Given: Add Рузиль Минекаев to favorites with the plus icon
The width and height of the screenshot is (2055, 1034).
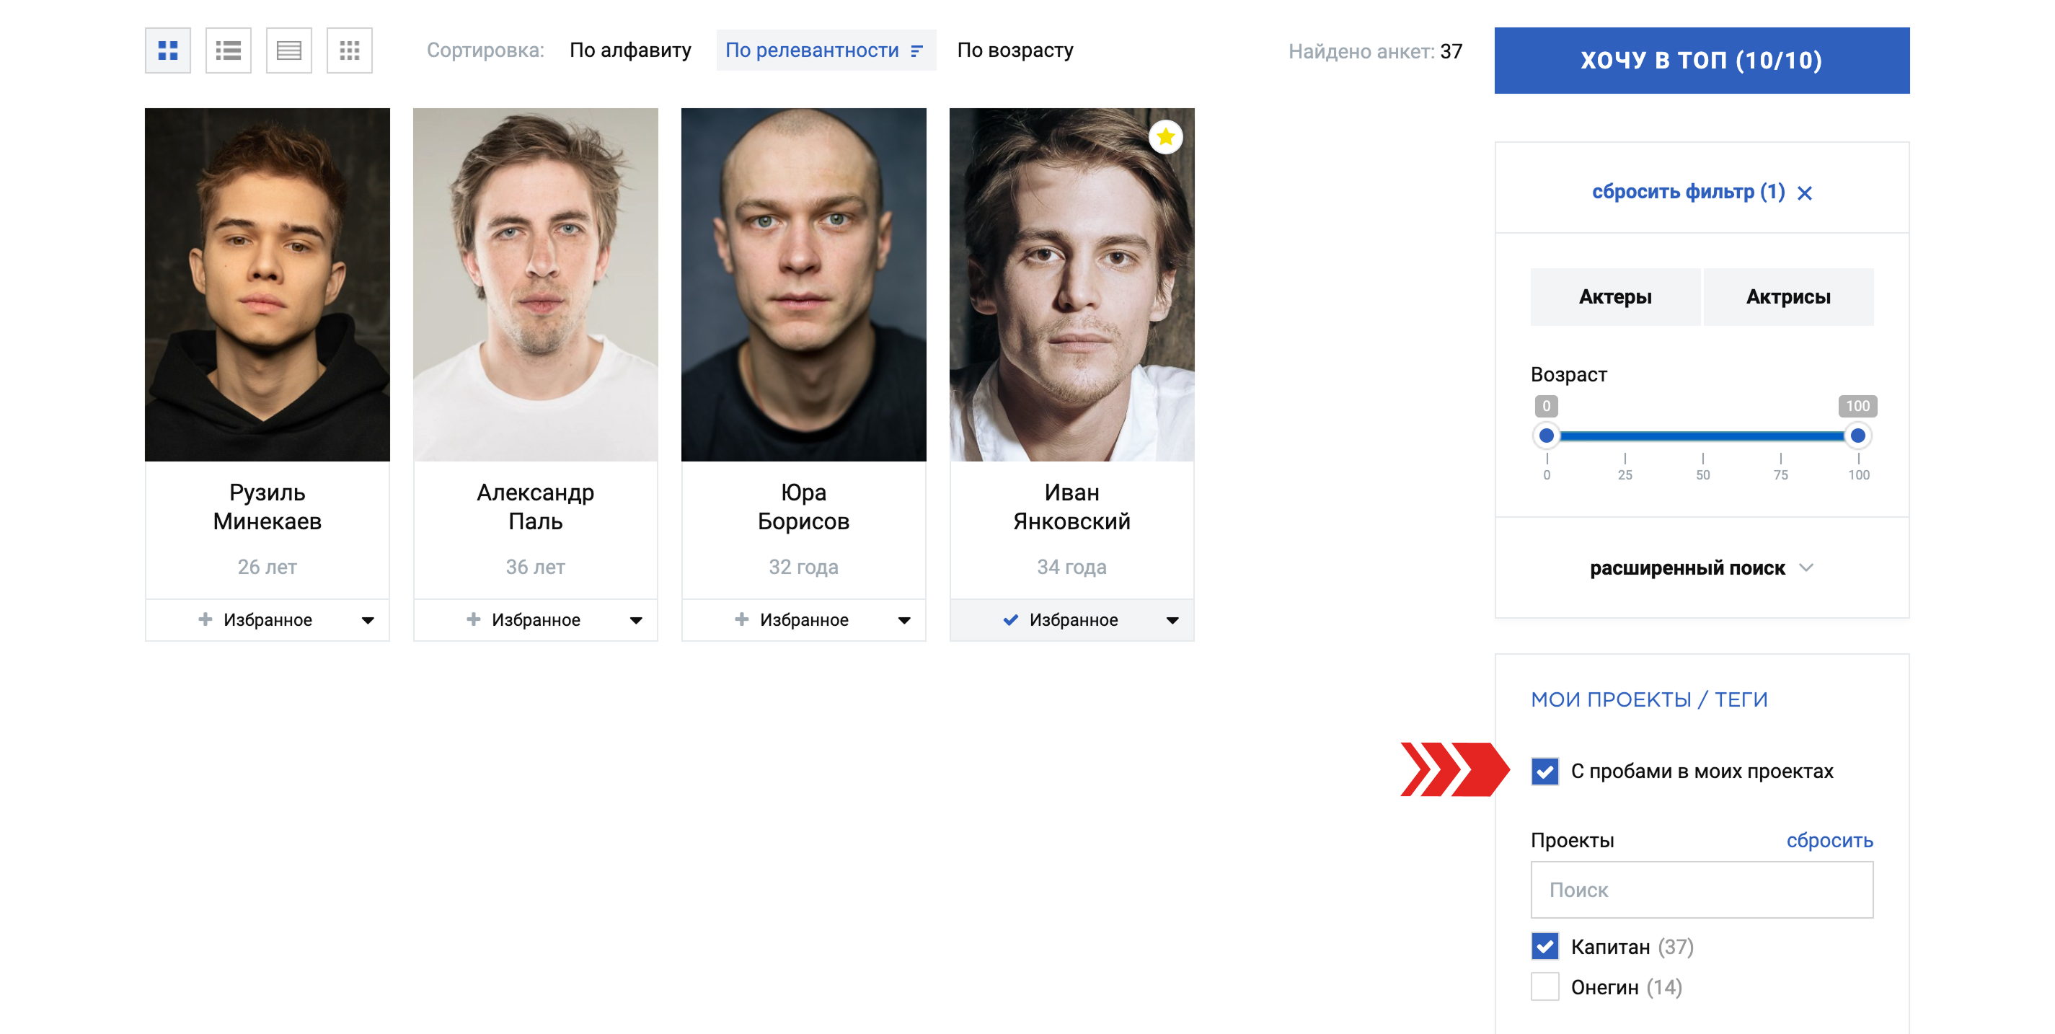Looking at the screenshot, I should tap(205, 619).
